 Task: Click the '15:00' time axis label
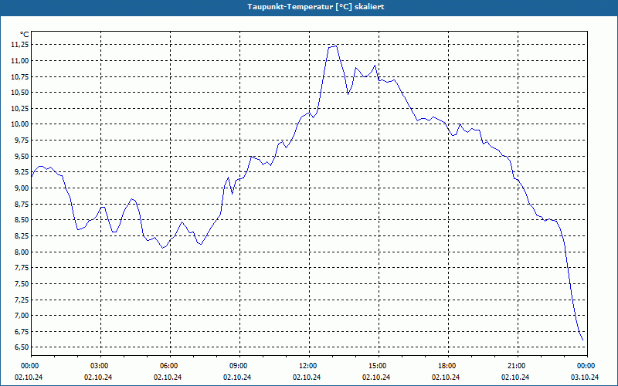point(378,366)
